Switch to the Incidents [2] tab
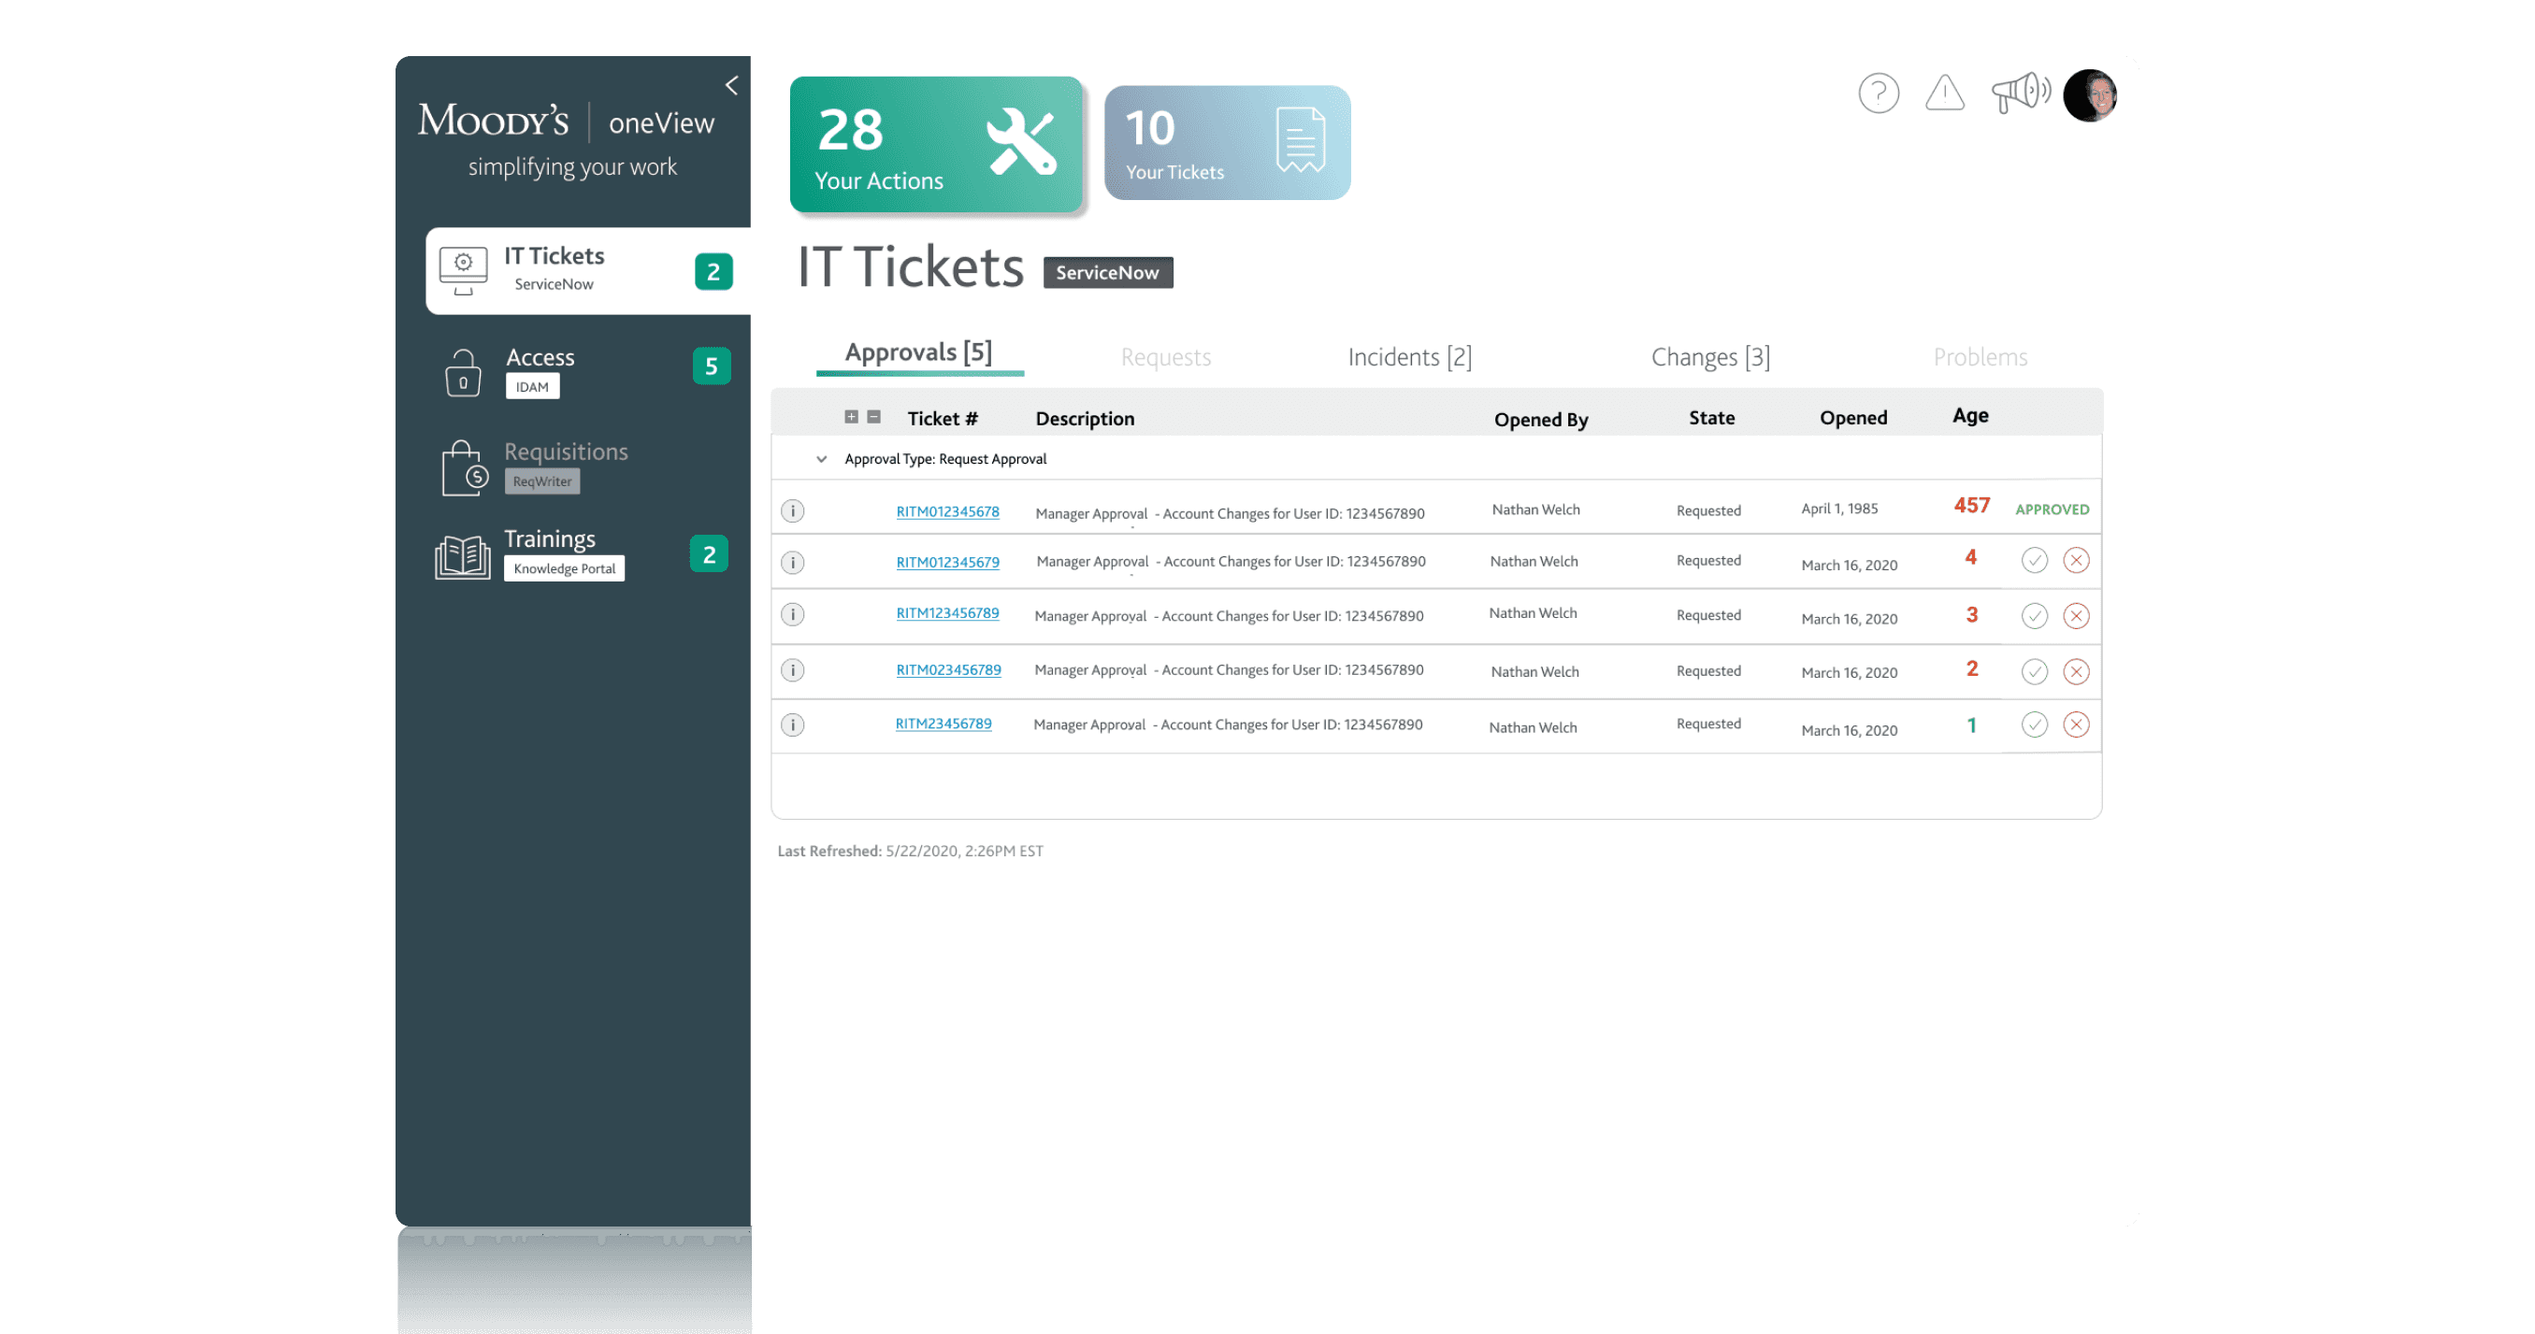This screenshot has width=2535, height=1334. tap(1409, 357)
